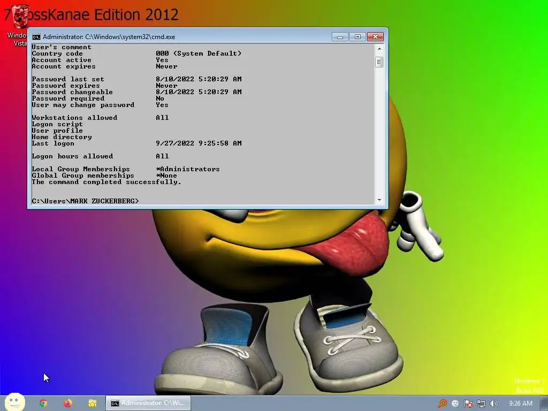Open the Recycle Bin desktop icon
This screenshot has width=548, height=411.
[x=20, y=17]
